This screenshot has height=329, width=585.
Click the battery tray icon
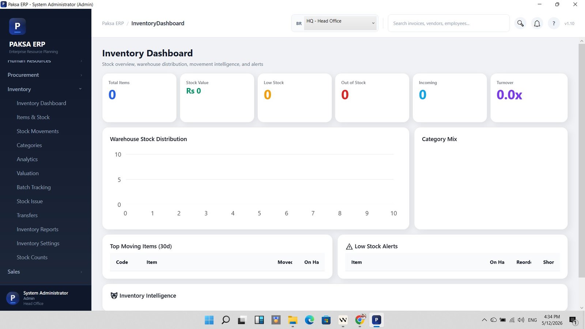(x=503, y=320)
